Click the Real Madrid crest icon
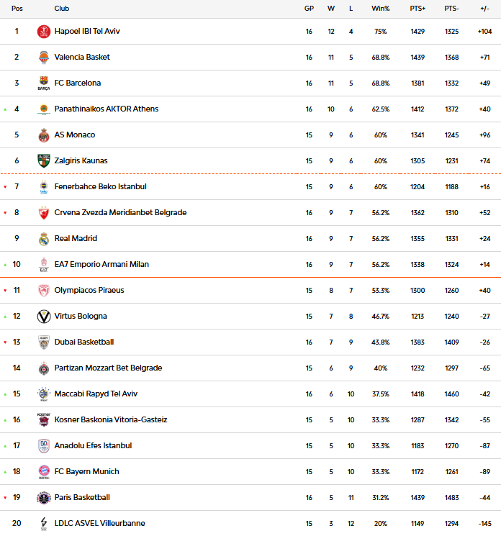Image resolution: width=501 pixels, height=536 pixels. (44, 239)
